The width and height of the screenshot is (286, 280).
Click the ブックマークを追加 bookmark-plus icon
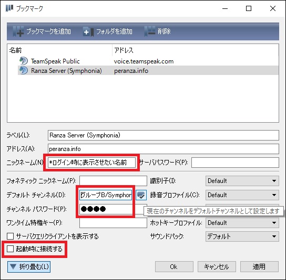[18, 31]
